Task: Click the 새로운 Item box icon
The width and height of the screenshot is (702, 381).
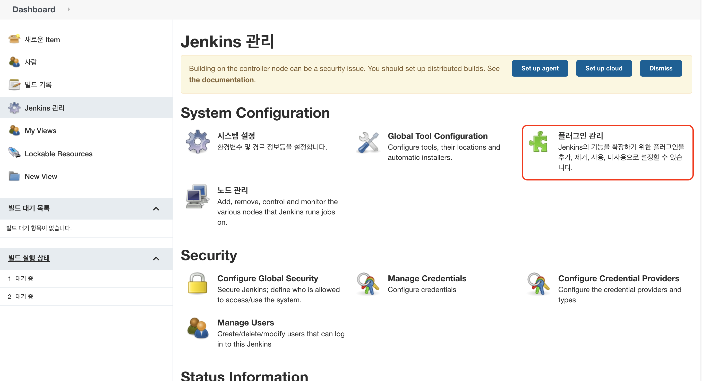Action: point(14,39)
